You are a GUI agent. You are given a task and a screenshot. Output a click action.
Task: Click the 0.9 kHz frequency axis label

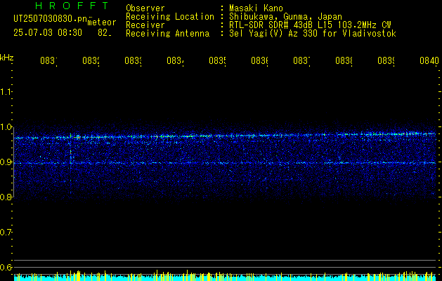tap(6, 162)
